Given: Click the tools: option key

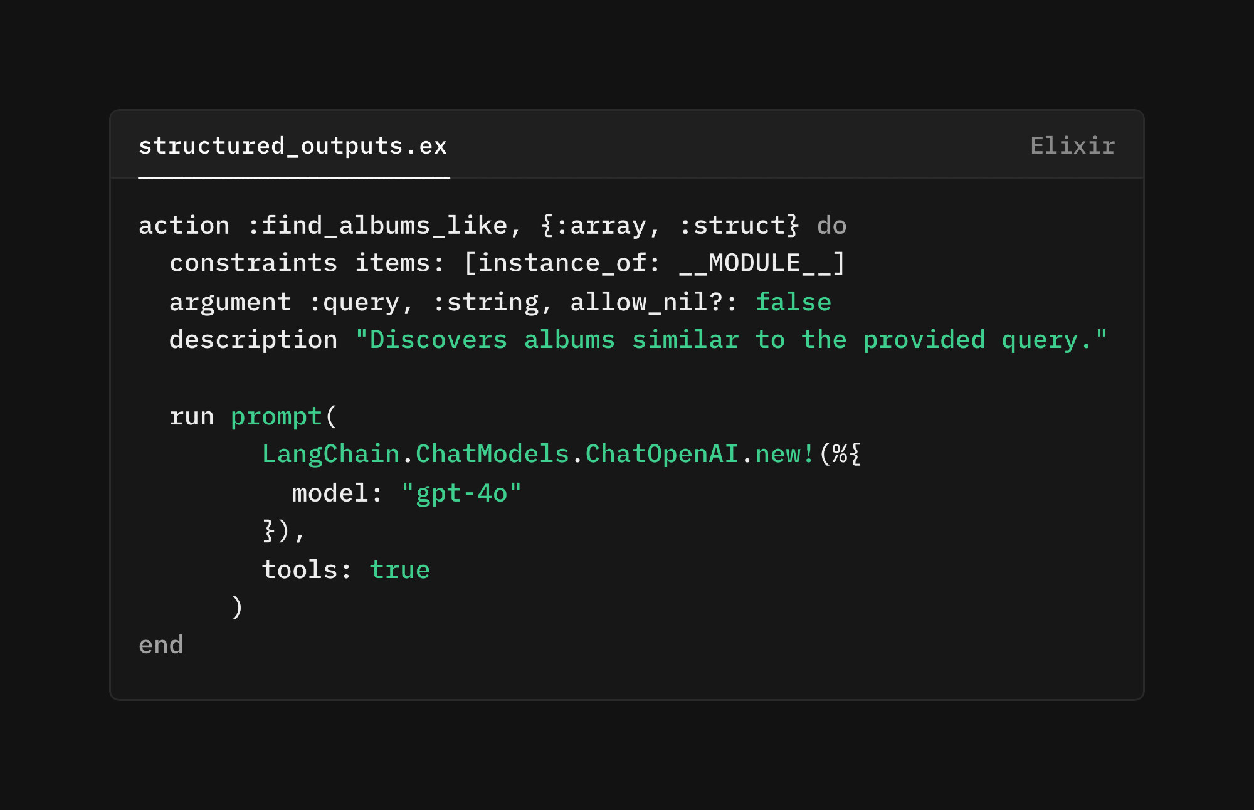Looking at the screenshot, I should click(307, 570).
